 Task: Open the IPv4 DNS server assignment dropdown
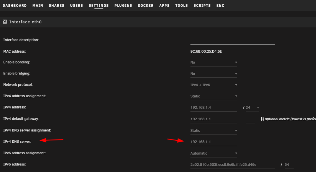214,131
